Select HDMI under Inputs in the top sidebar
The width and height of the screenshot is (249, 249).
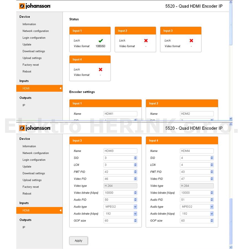(x=39, y=88)
